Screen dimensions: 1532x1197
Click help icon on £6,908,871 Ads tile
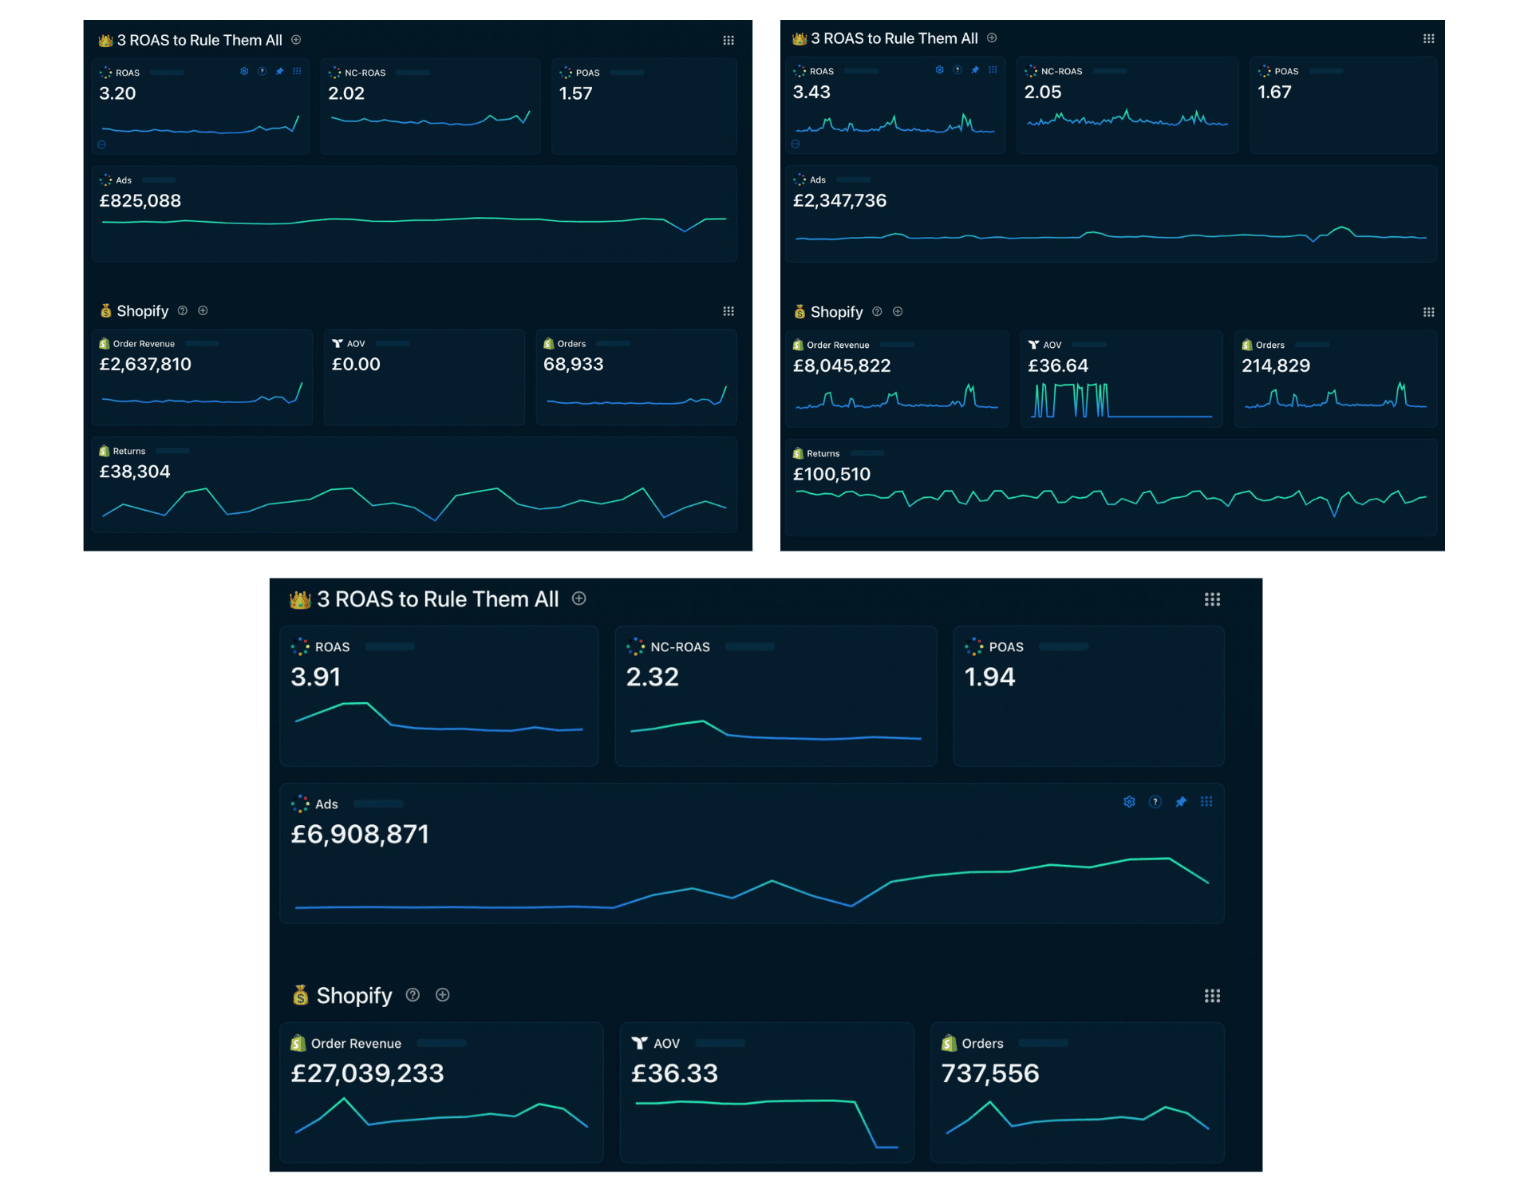(x=1155, y=802)
